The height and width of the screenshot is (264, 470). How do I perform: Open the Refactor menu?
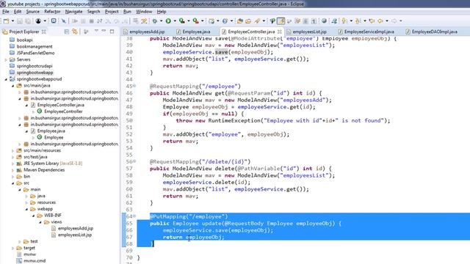[52, 12]
